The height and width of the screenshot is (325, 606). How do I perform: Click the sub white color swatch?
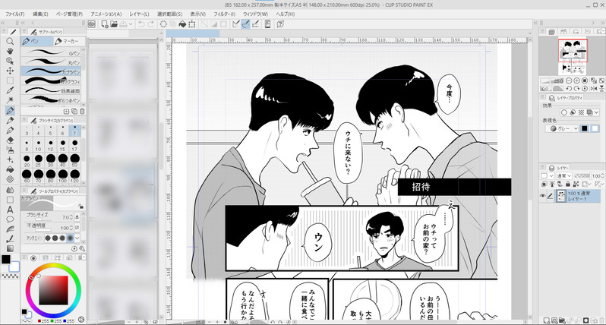(14, 267)
